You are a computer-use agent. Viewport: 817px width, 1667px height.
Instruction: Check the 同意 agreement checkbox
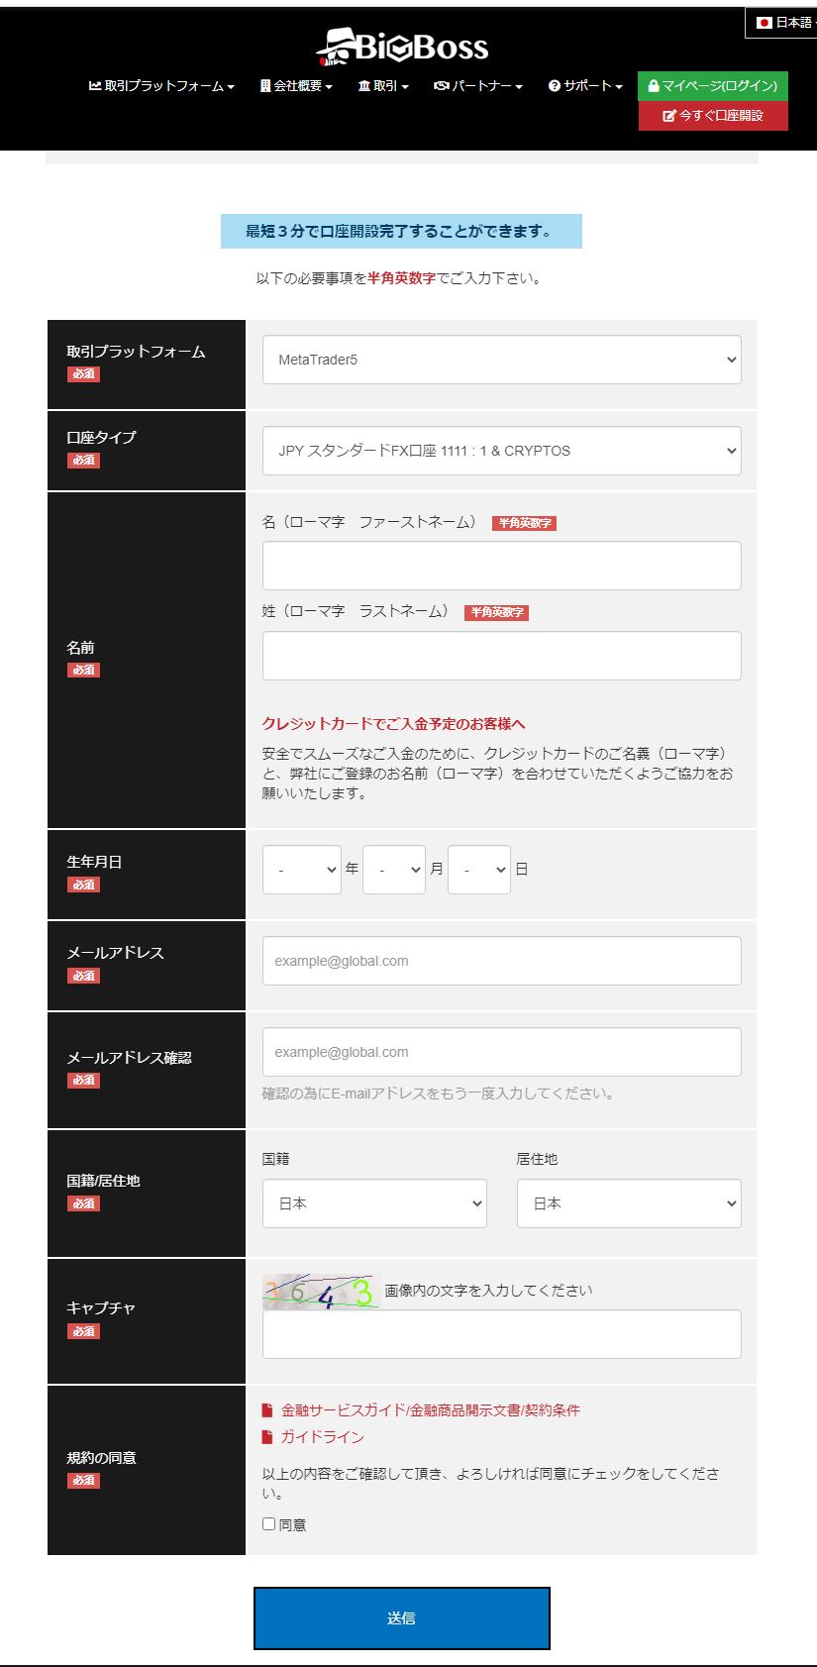click(268, 1524)
